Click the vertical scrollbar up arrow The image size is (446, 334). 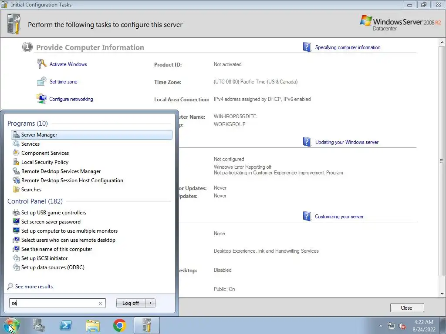point(442,42)
